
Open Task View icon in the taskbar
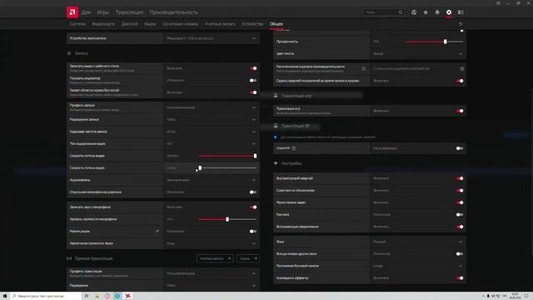(x=87, y=296)
